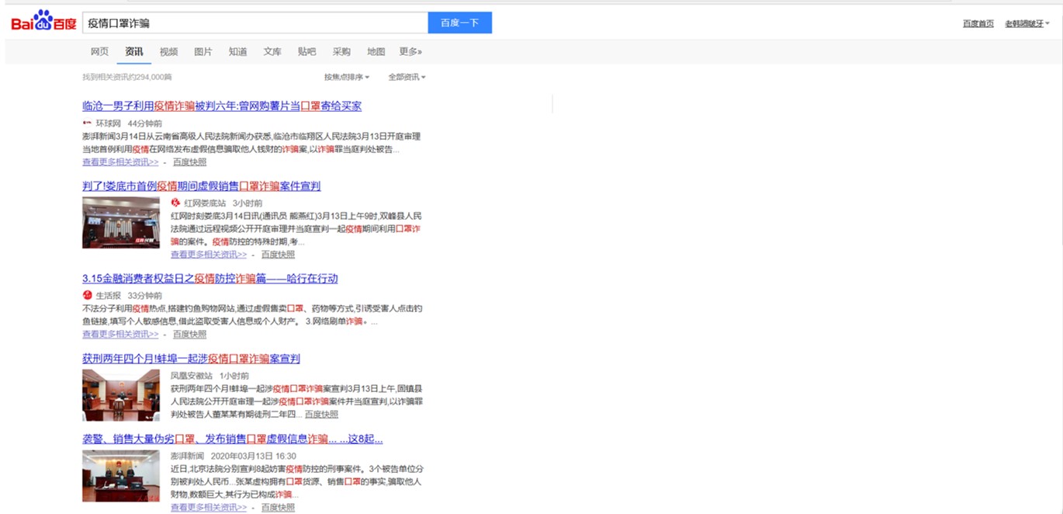Open the 3.15金融消费者权益日 result headline
Viewport: 1063px width, 514px height.
click(209, 279)
